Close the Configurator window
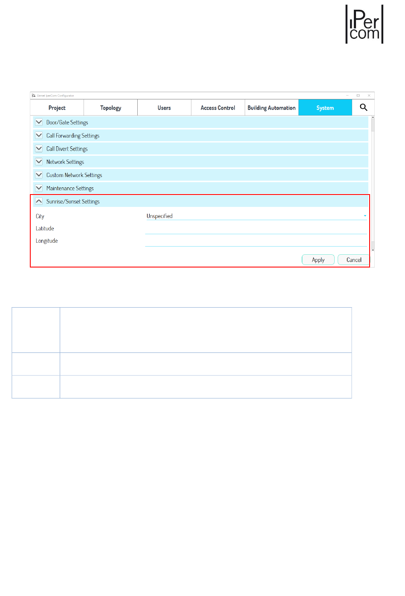Viewport: 405px width, 596px height. click(x=369, y=96)
